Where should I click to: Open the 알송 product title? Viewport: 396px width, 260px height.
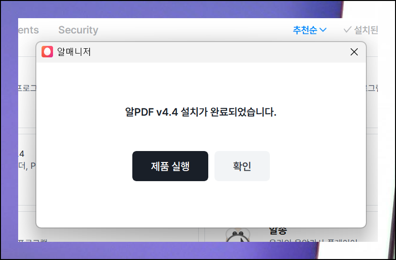278,230
